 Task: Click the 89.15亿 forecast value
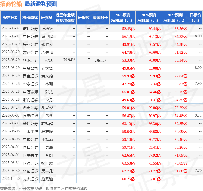click(x=181, y=92)
